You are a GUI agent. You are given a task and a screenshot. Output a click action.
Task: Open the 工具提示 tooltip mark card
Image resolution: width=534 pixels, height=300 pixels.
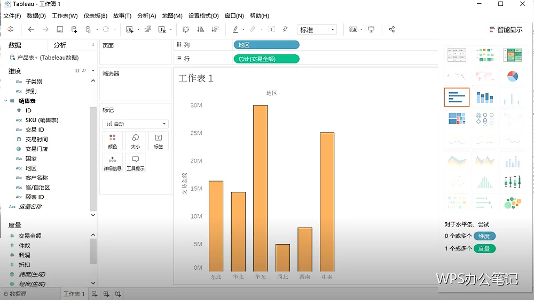pyautogui.click(x=136, y=163)
